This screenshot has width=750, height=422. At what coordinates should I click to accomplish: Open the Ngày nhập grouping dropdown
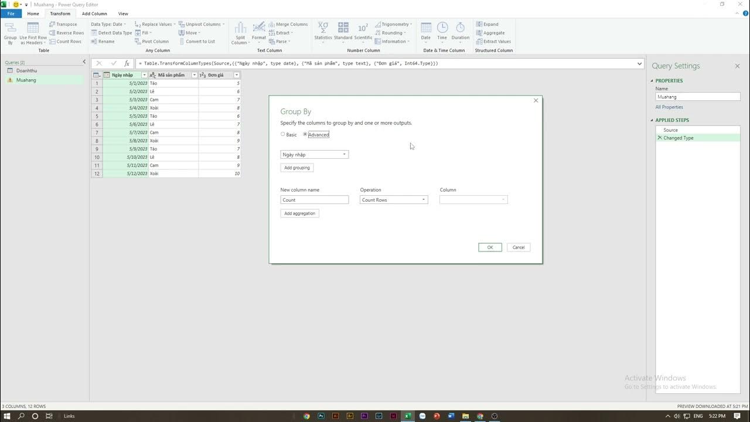pos(315,155)
